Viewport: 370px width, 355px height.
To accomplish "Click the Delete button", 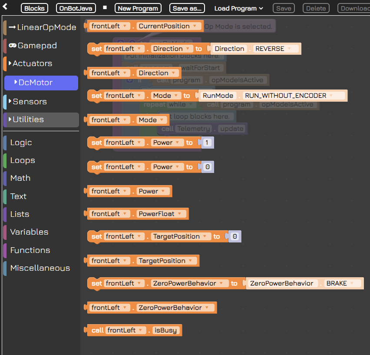I will pos(316,7).
